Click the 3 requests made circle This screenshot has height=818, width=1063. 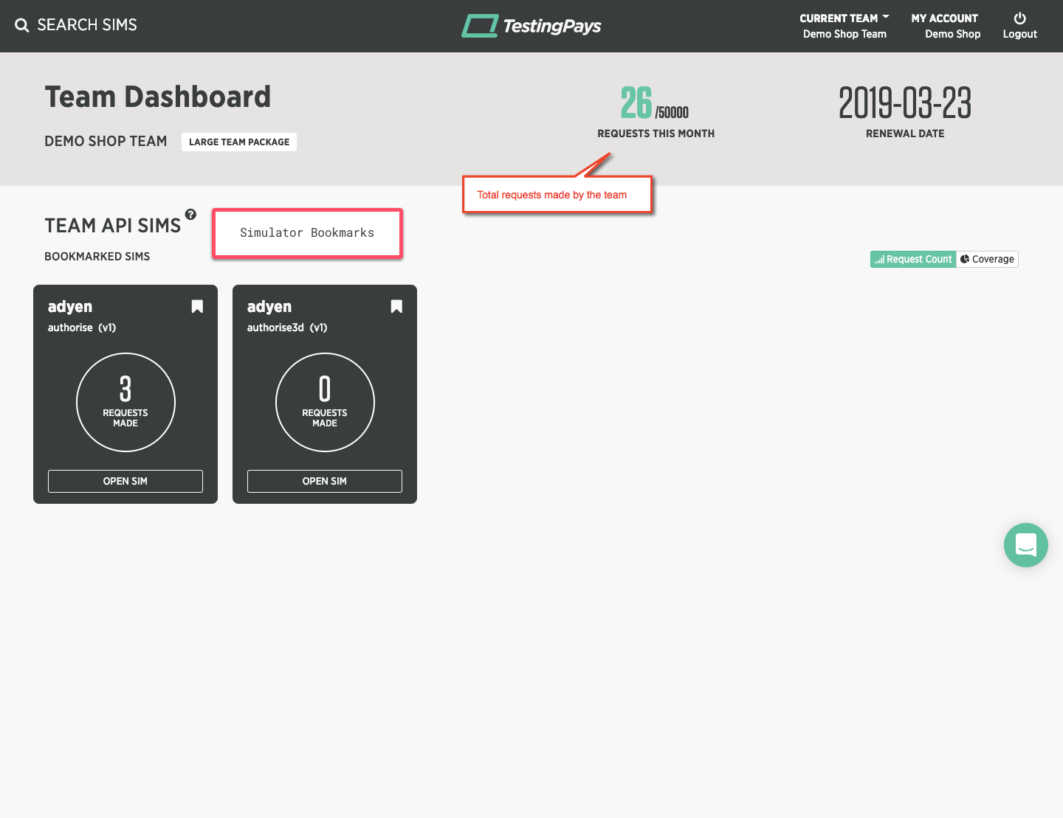125,402
